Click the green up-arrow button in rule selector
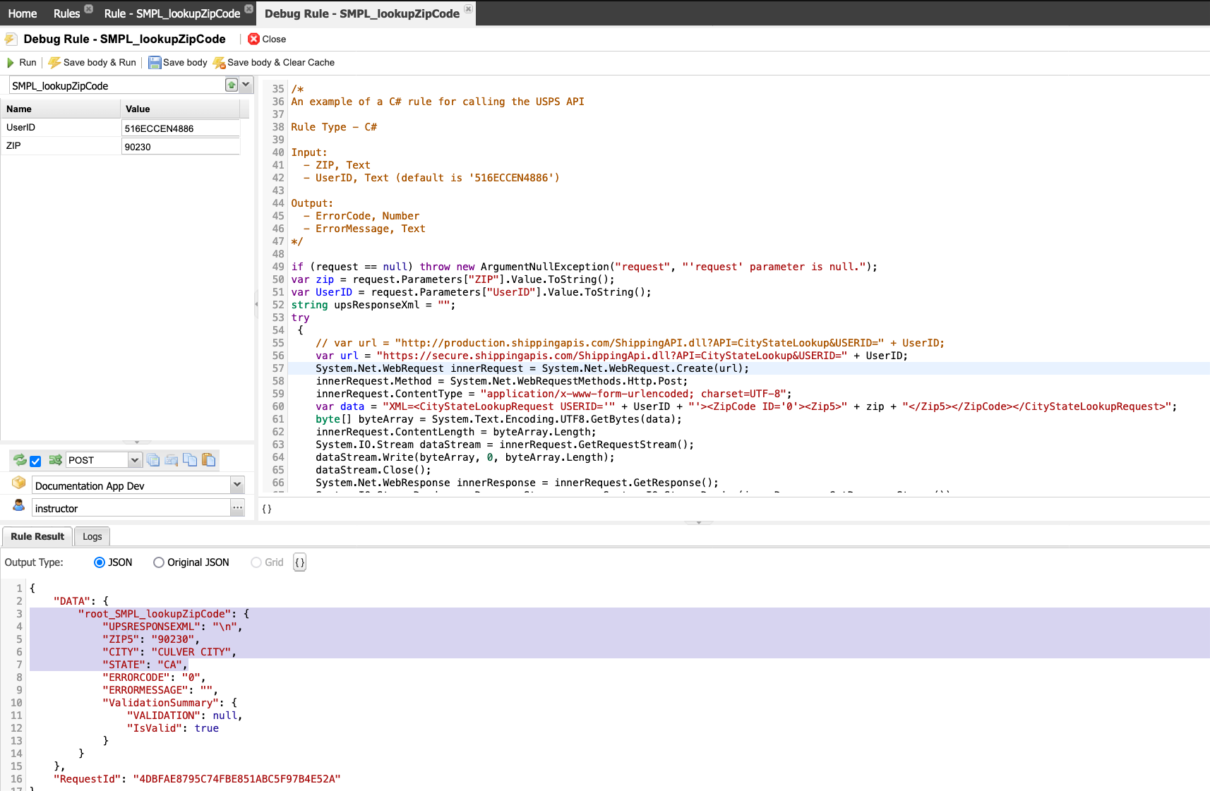The image size is (1210, 791). click(x=232, y=85)
